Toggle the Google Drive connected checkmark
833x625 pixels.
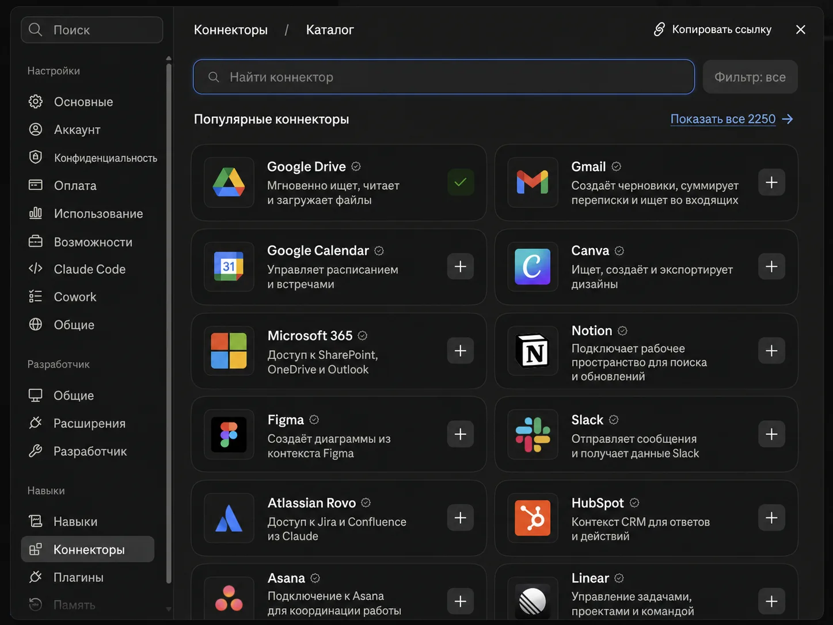pyautogui.click(x=461, y=182)
